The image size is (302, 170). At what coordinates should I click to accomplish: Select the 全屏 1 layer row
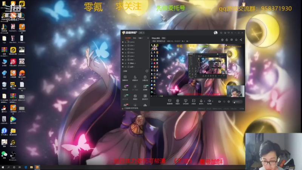(136, 67)
